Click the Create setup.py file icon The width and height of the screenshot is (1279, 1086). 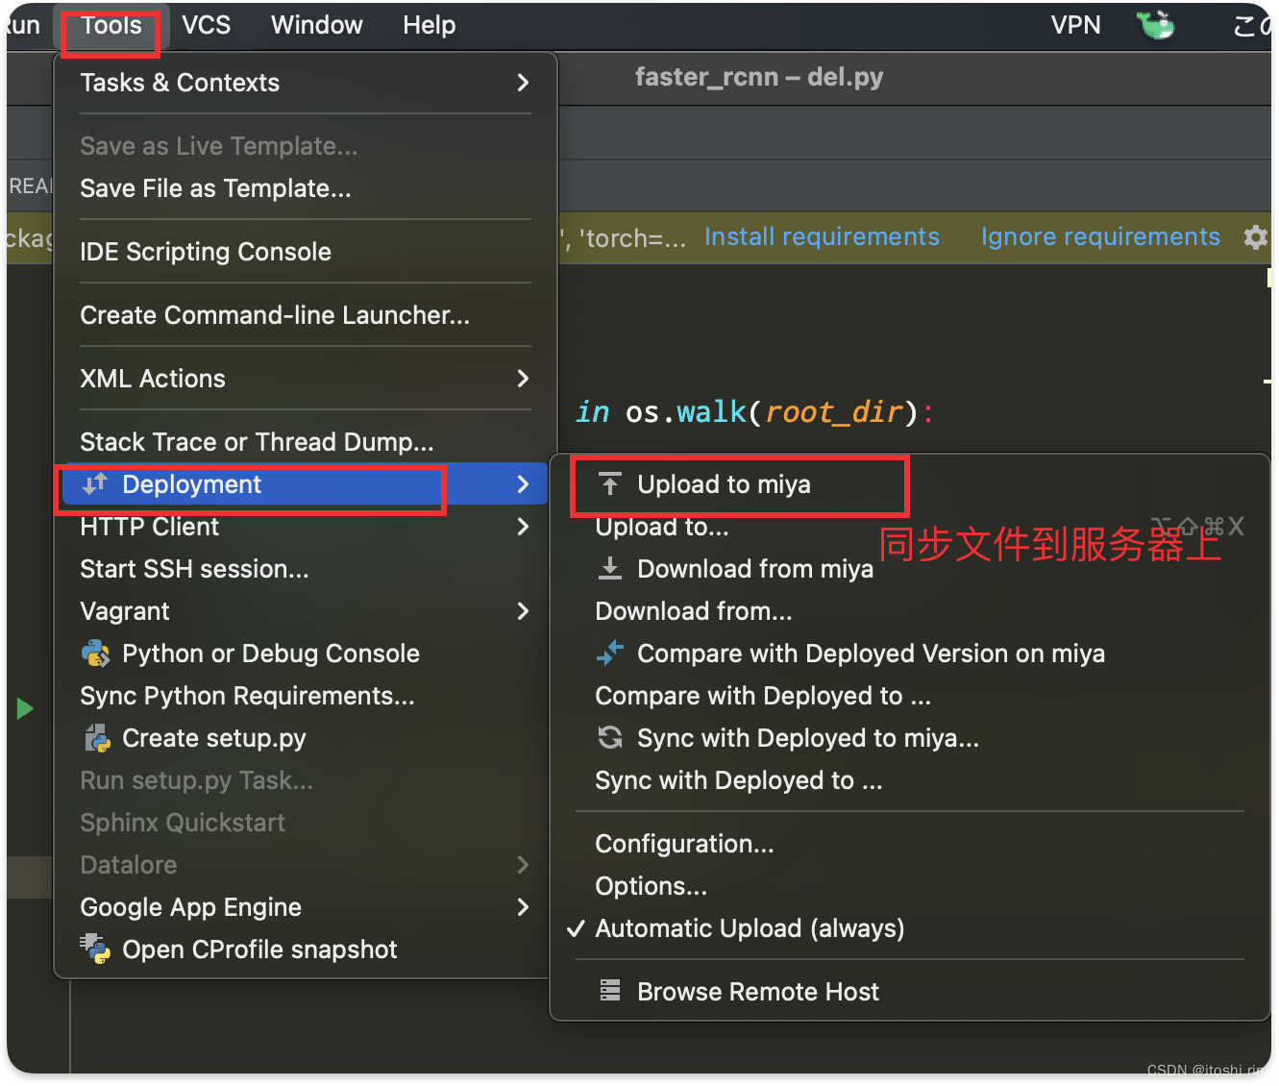96,738
